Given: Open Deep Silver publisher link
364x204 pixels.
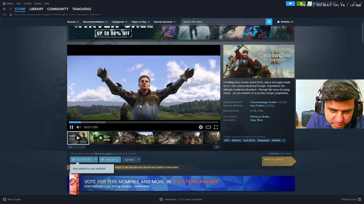Looking at the screenshot, I should point(256,120).
